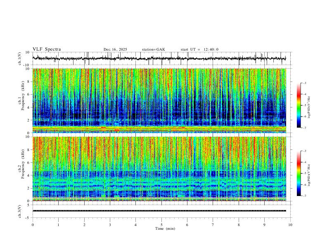Click time axis tick label '8'
327x252 pixels.
[x=239, y=225]
